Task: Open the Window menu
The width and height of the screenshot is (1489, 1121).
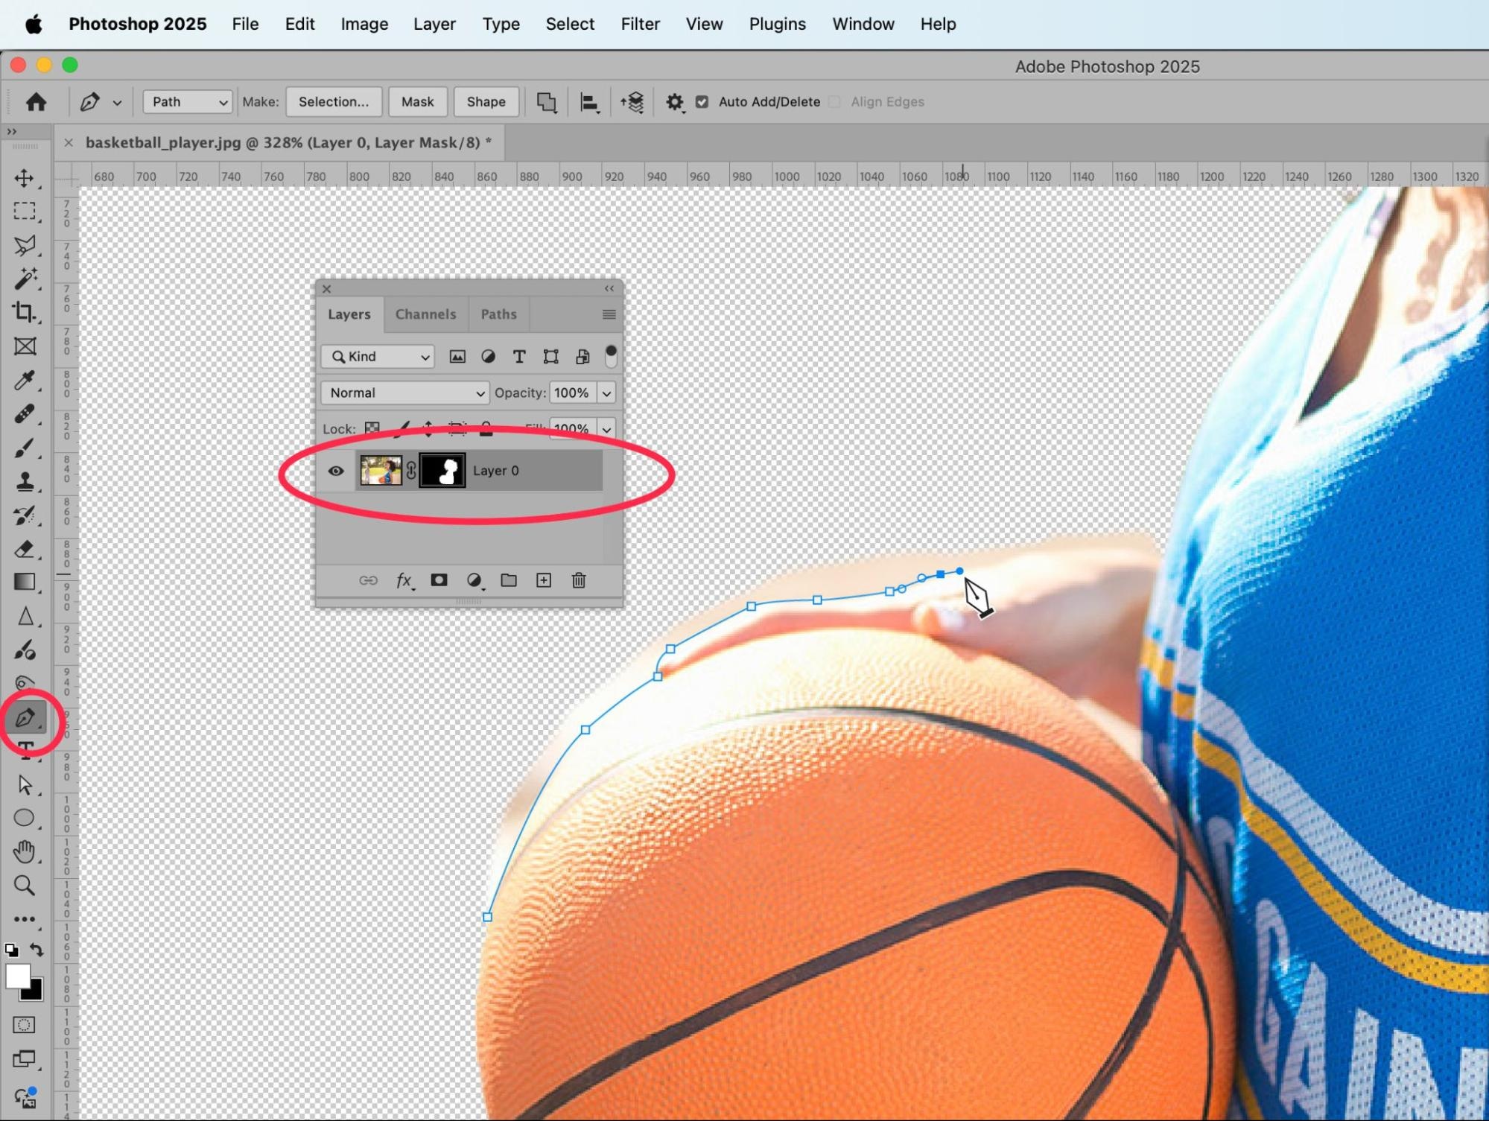Action: coord(863,24)
